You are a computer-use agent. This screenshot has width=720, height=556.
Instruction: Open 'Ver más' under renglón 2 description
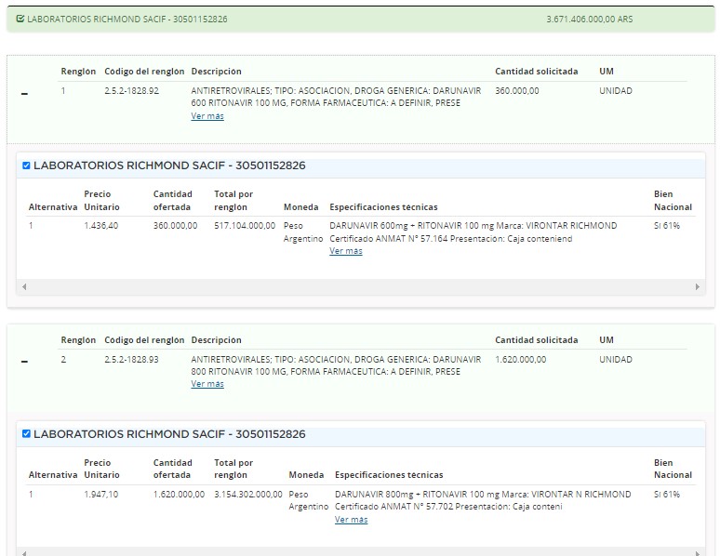pyautogui.click(x=207, y=384)
